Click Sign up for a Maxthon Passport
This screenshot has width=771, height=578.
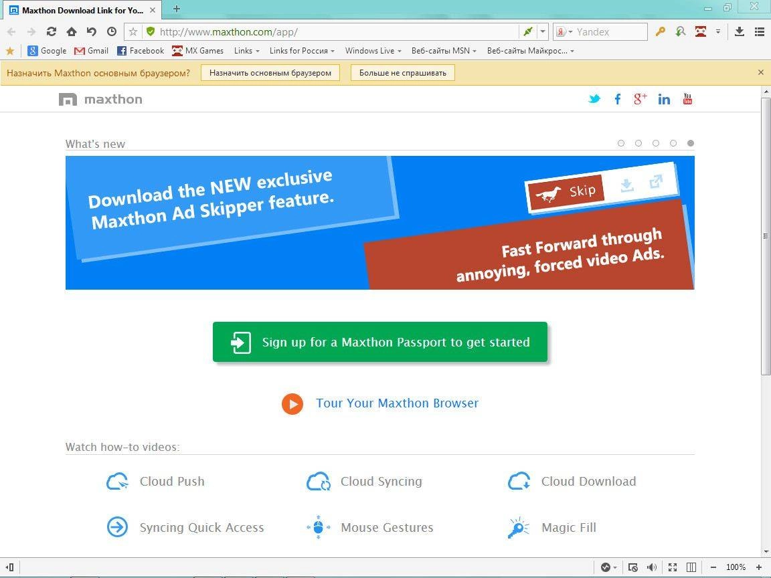tap(380, 342)
